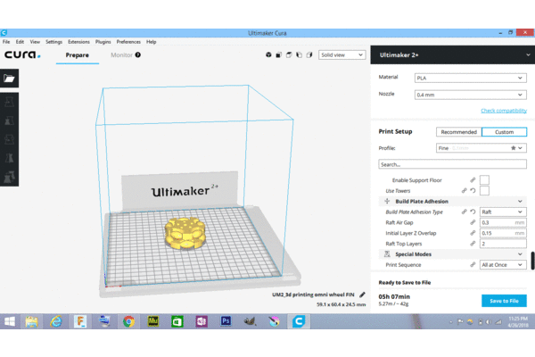
Task: Open the View menu
Action: (x=35, y=42)
